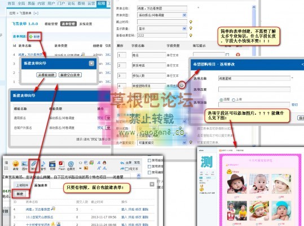The width and height of the screenshot is (304, 226).
Task: Tick the third 禁用 checkbox right of the editor
Action: click(x=149, y=172)
